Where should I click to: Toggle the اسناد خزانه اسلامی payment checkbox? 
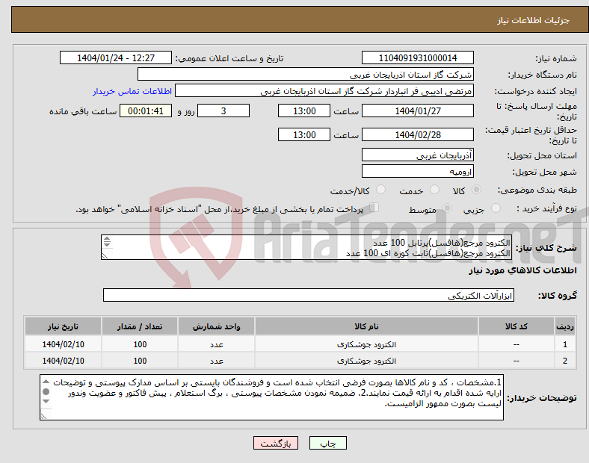(x=374, y=208)
